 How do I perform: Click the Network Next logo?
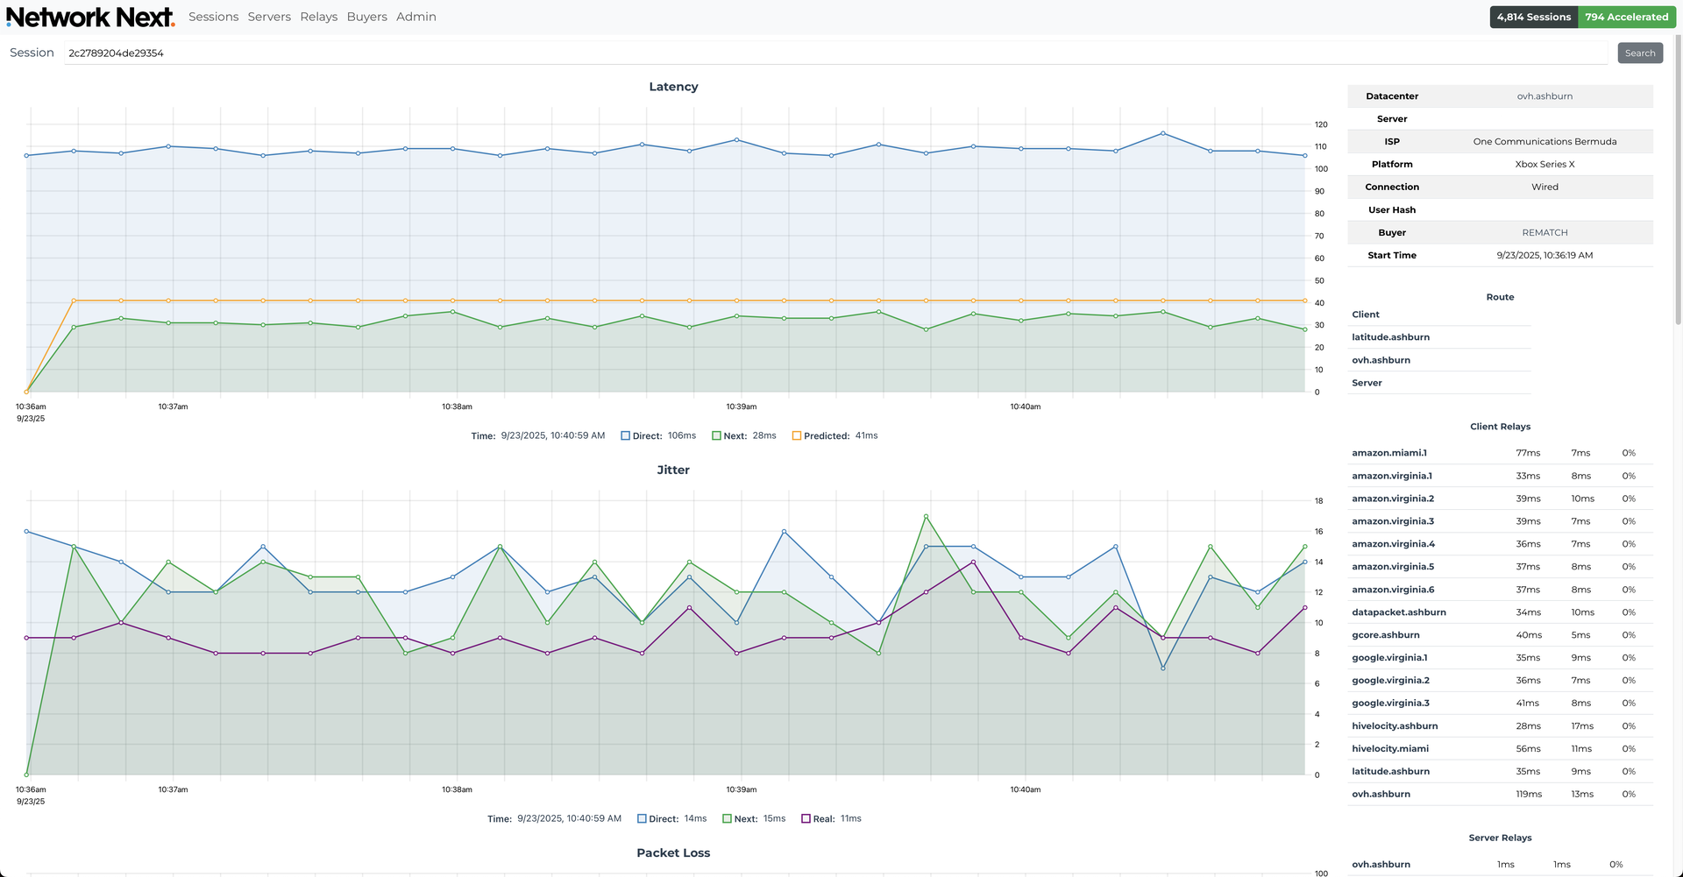pos(90,18)
